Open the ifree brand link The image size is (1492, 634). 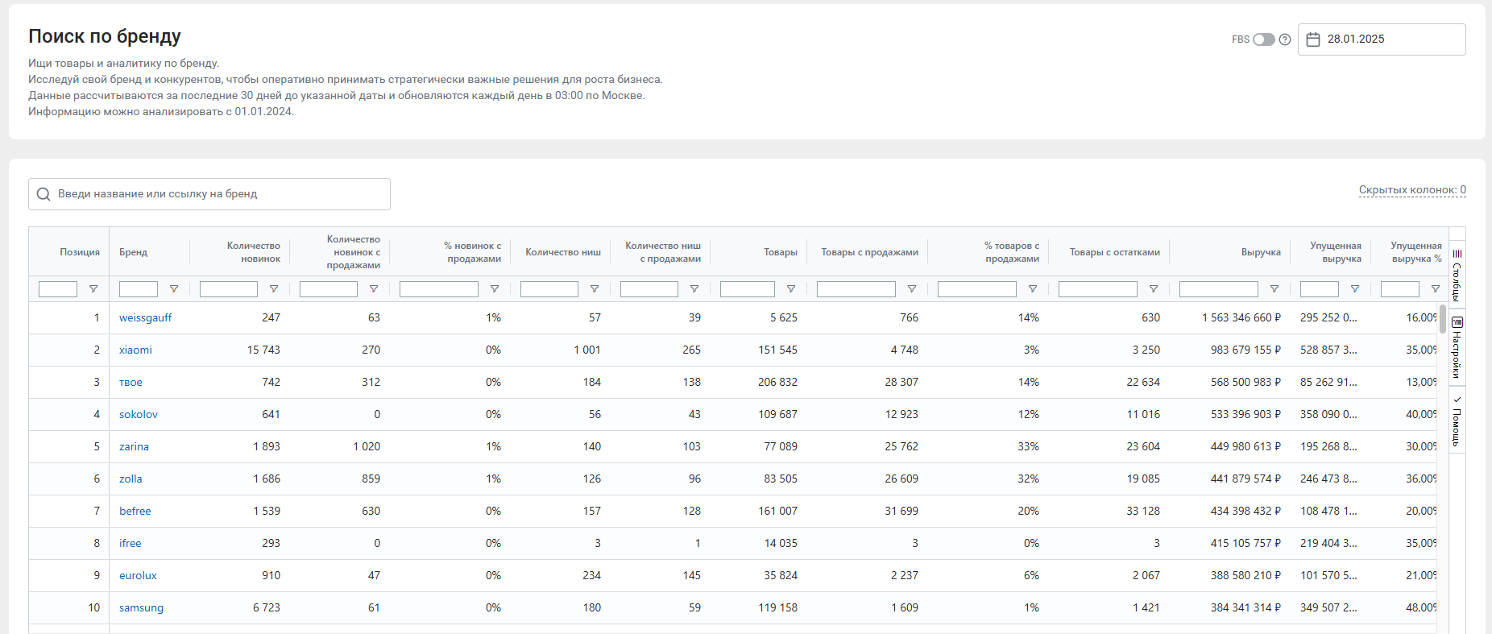131,543
